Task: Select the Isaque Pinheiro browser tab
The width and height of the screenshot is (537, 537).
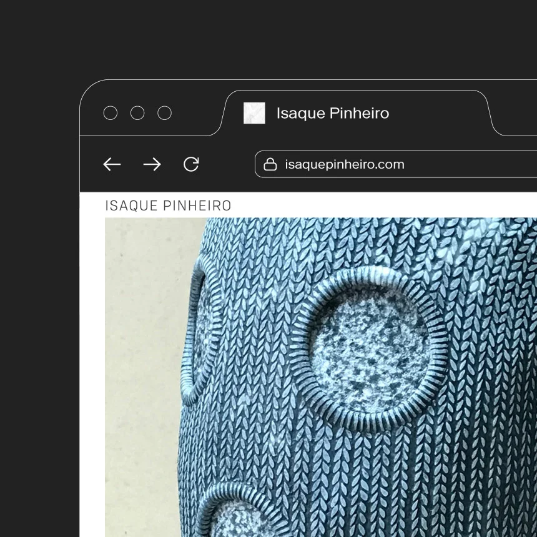Action: coord(356,113)
